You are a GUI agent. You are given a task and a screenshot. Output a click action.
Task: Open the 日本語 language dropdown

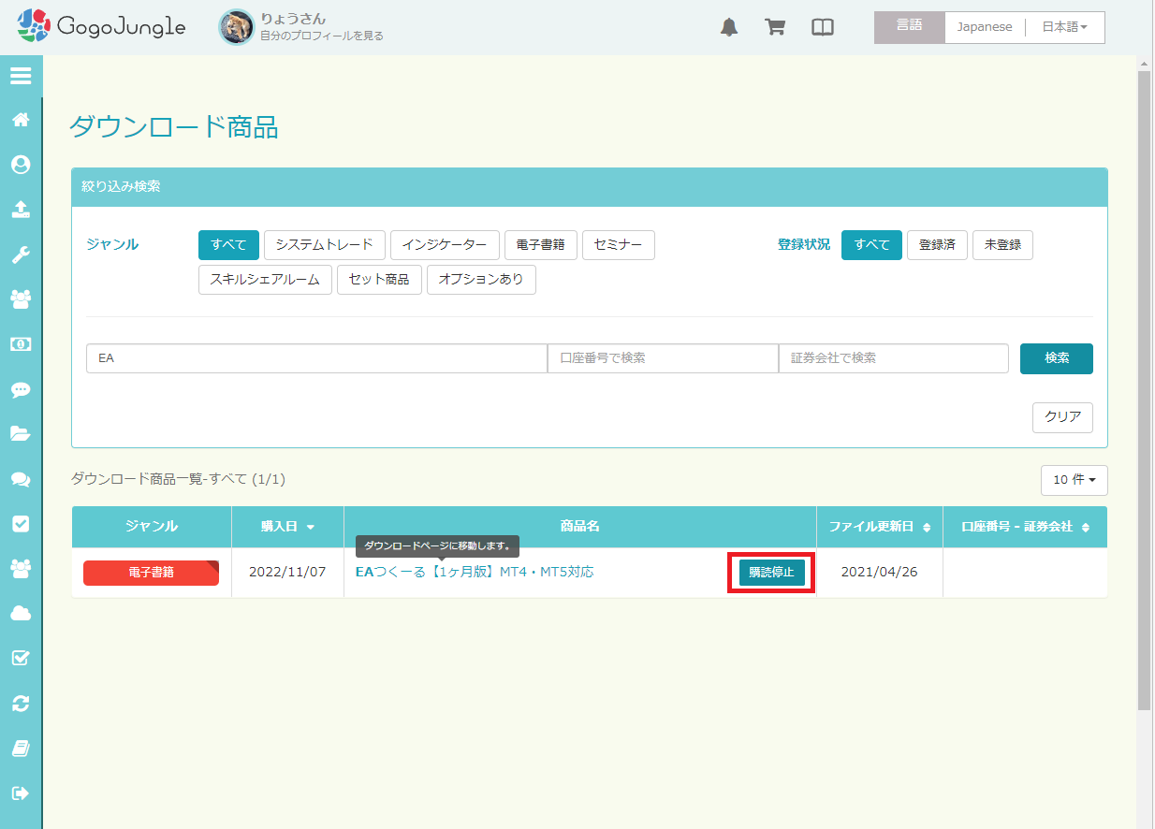1065,27
